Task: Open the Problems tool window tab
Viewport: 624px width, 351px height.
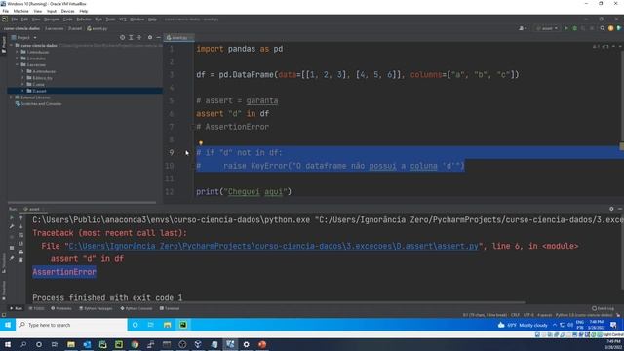Action: 61,308
